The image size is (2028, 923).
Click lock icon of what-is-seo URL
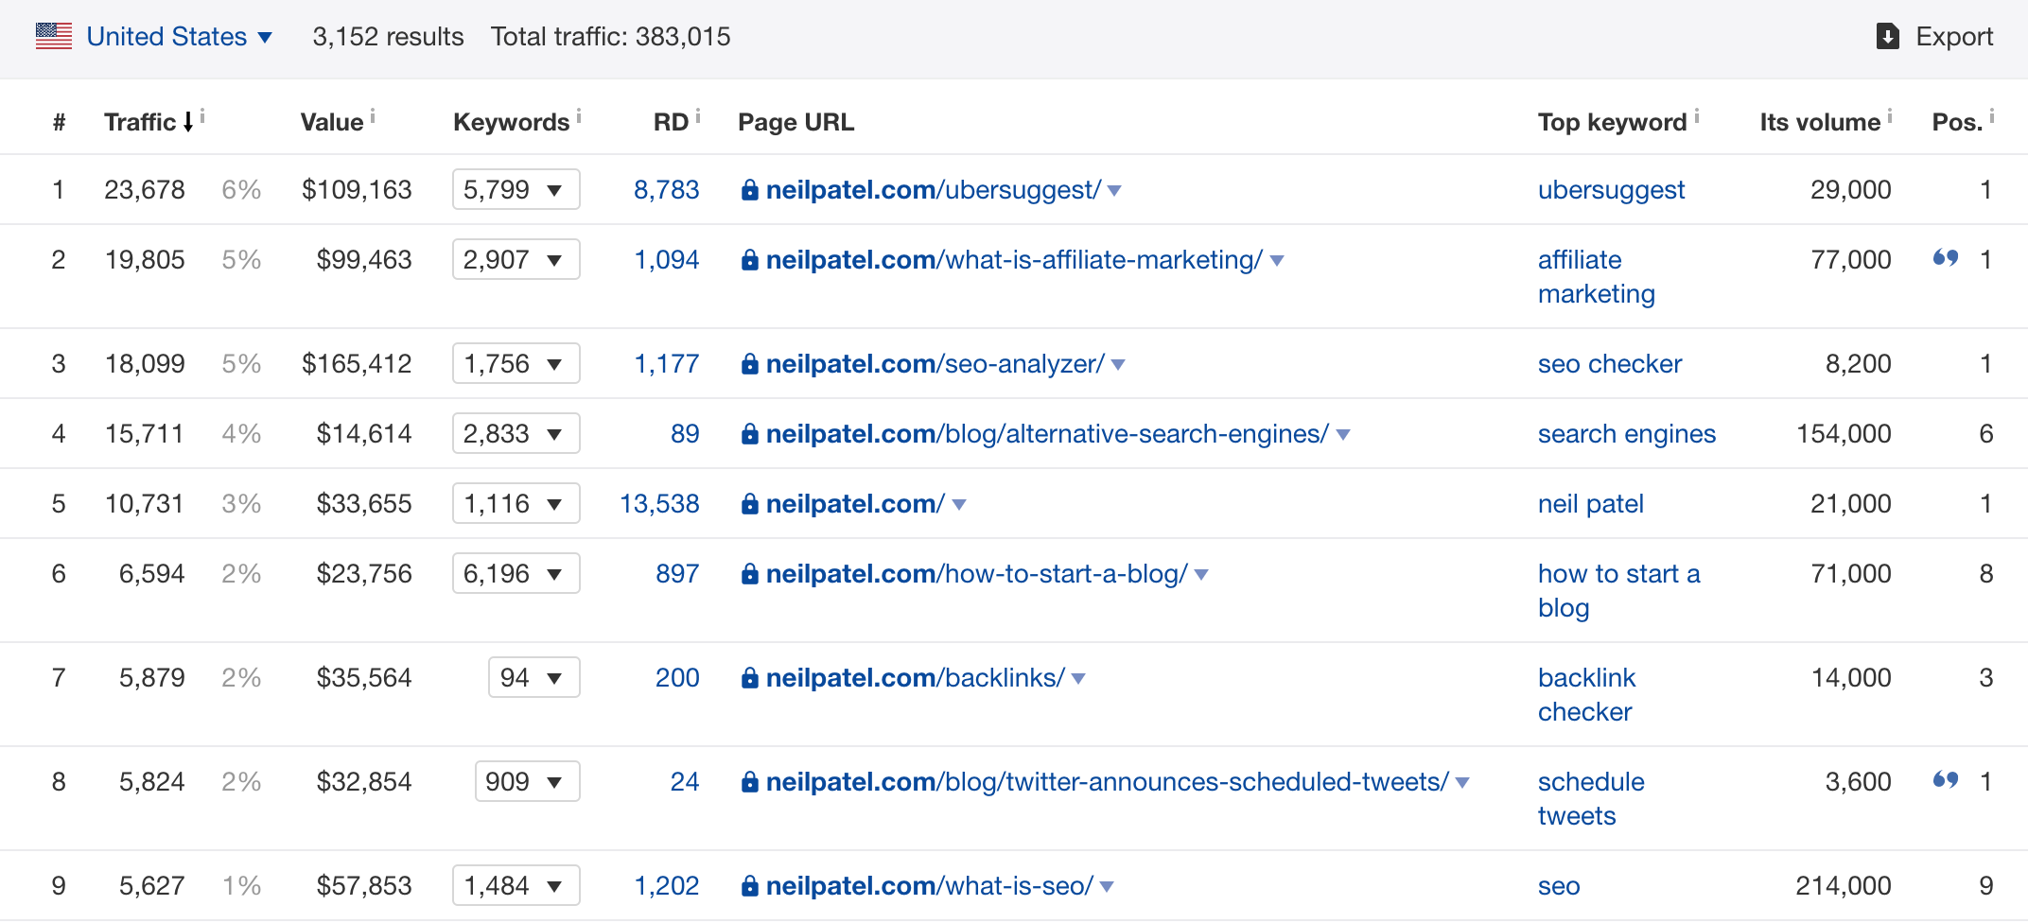pos(750,886)
